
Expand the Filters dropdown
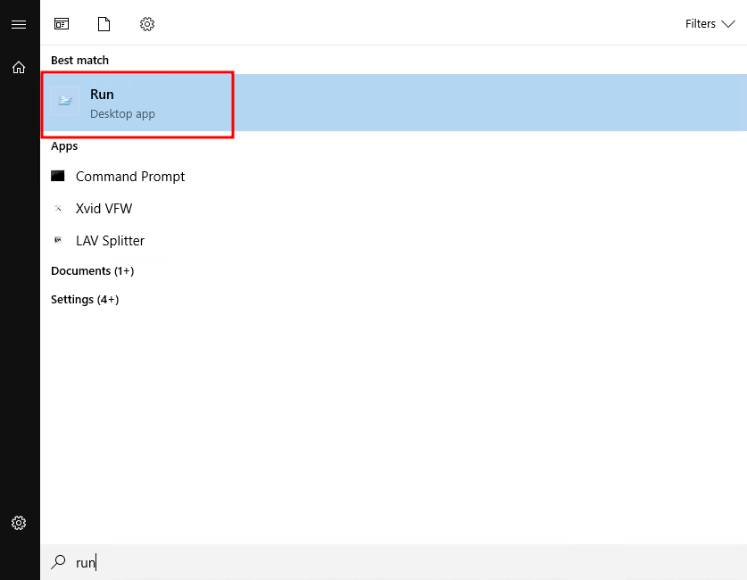click(x=710, y=24)
